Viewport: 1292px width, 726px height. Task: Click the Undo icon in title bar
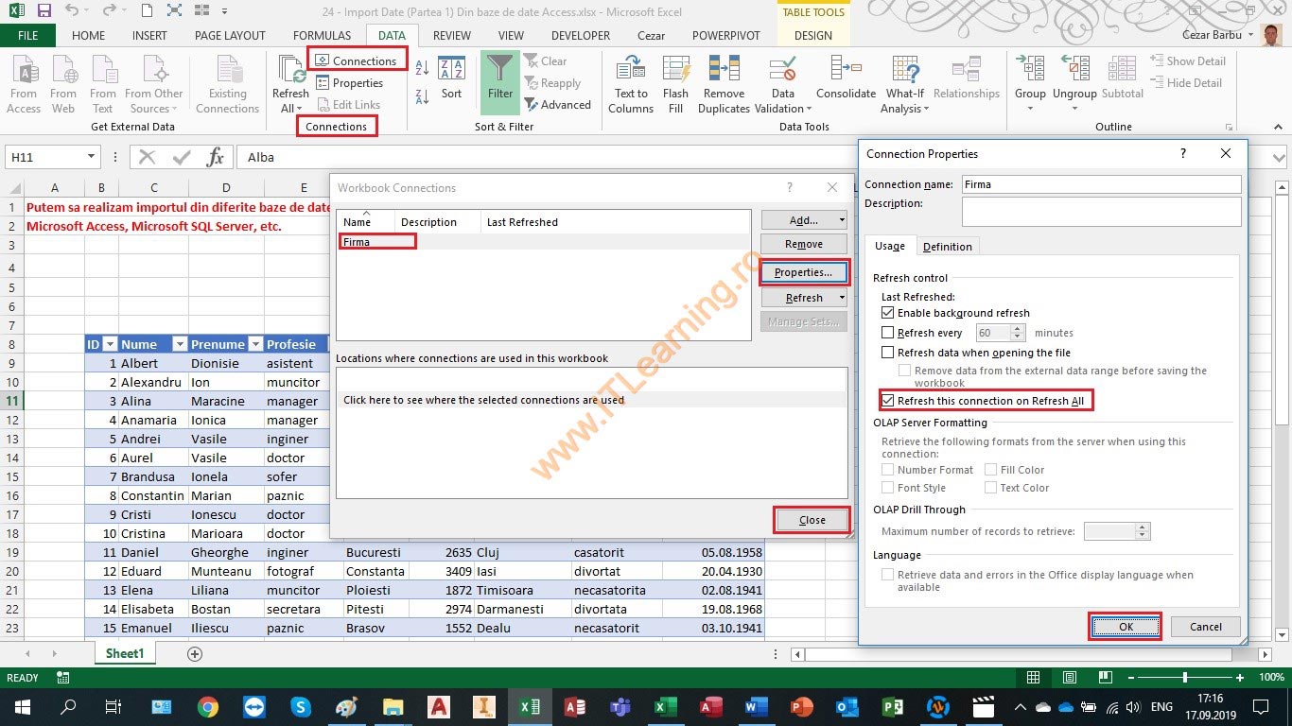click(x=73, y=11)
